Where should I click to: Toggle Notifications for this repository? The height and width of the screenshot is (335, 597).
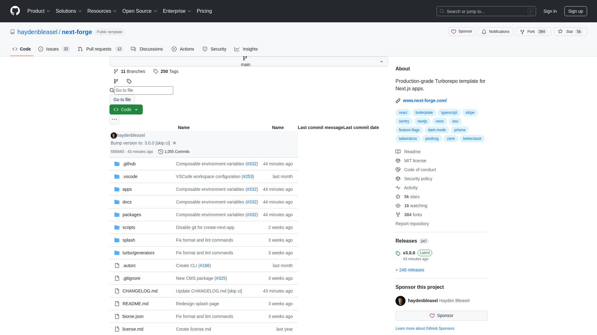pos(495,32)
